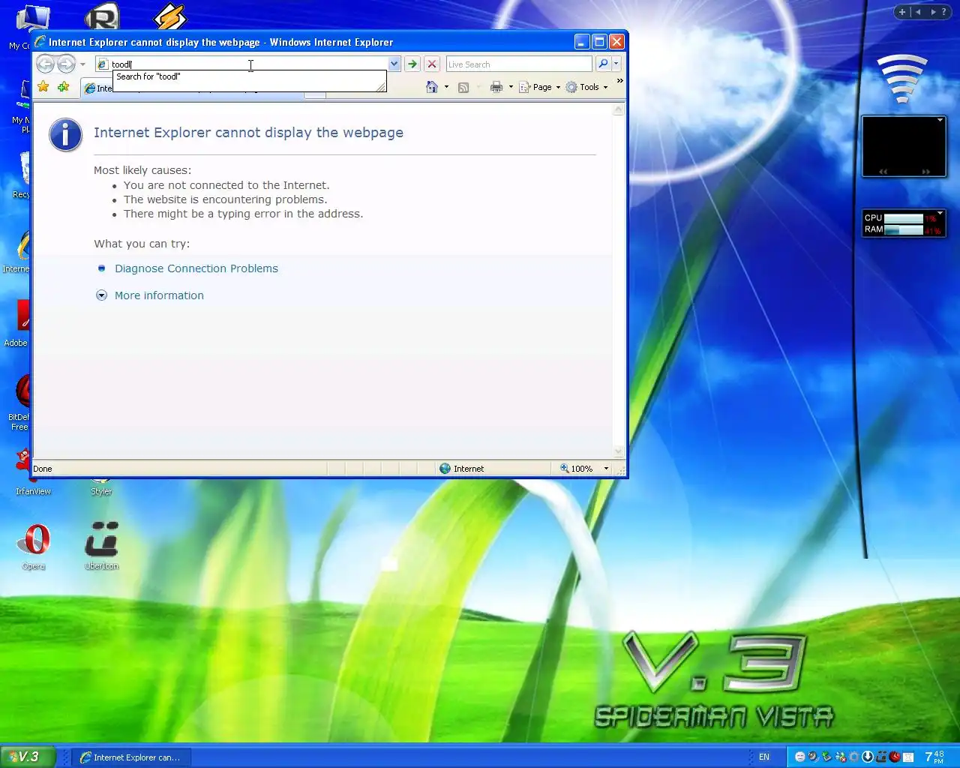Click the sidebar previous page arrow
Image resolution: width=960 pixels, height=768 pixels.
(x=918, y=12)
